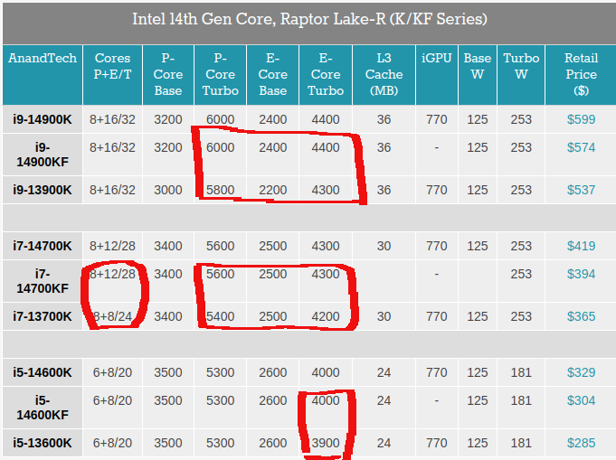
Task: Click P-Core Base 3400 in i7-14700K row
Action: pyautogui.click(x=168, y=246)
